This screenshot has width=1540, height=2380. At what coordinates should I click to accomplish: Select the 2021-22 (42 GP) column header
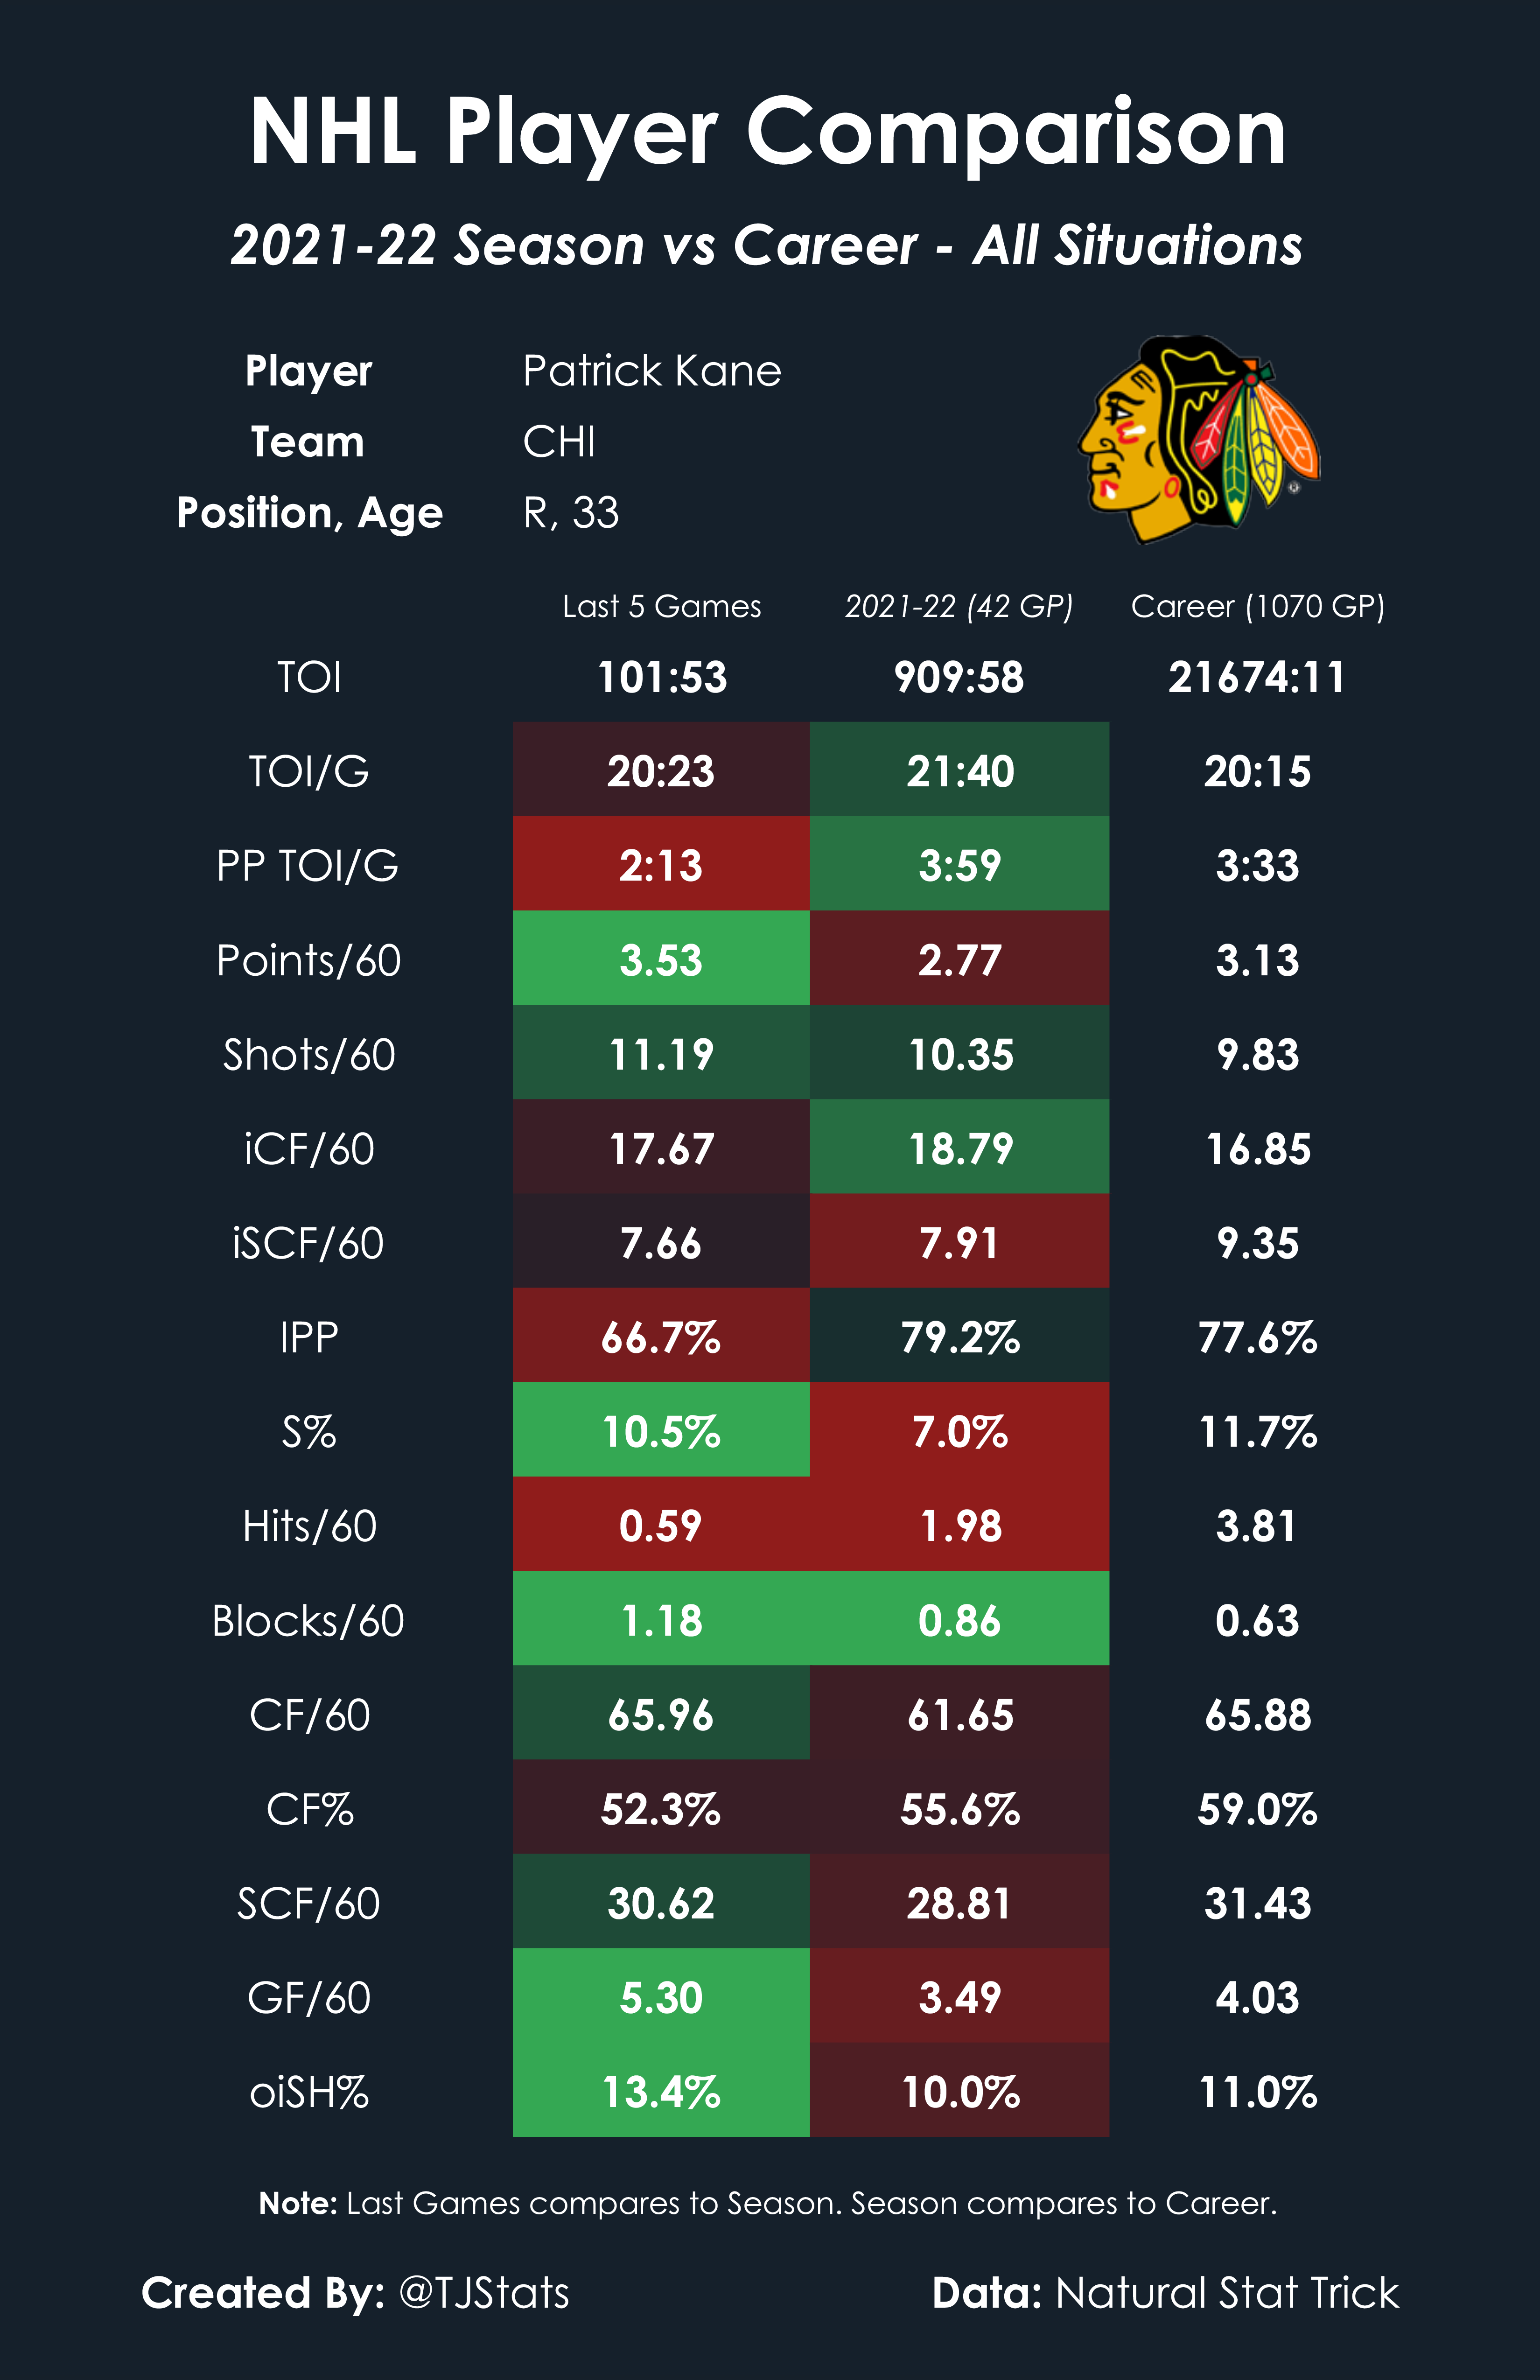click(x=958, y=606)
